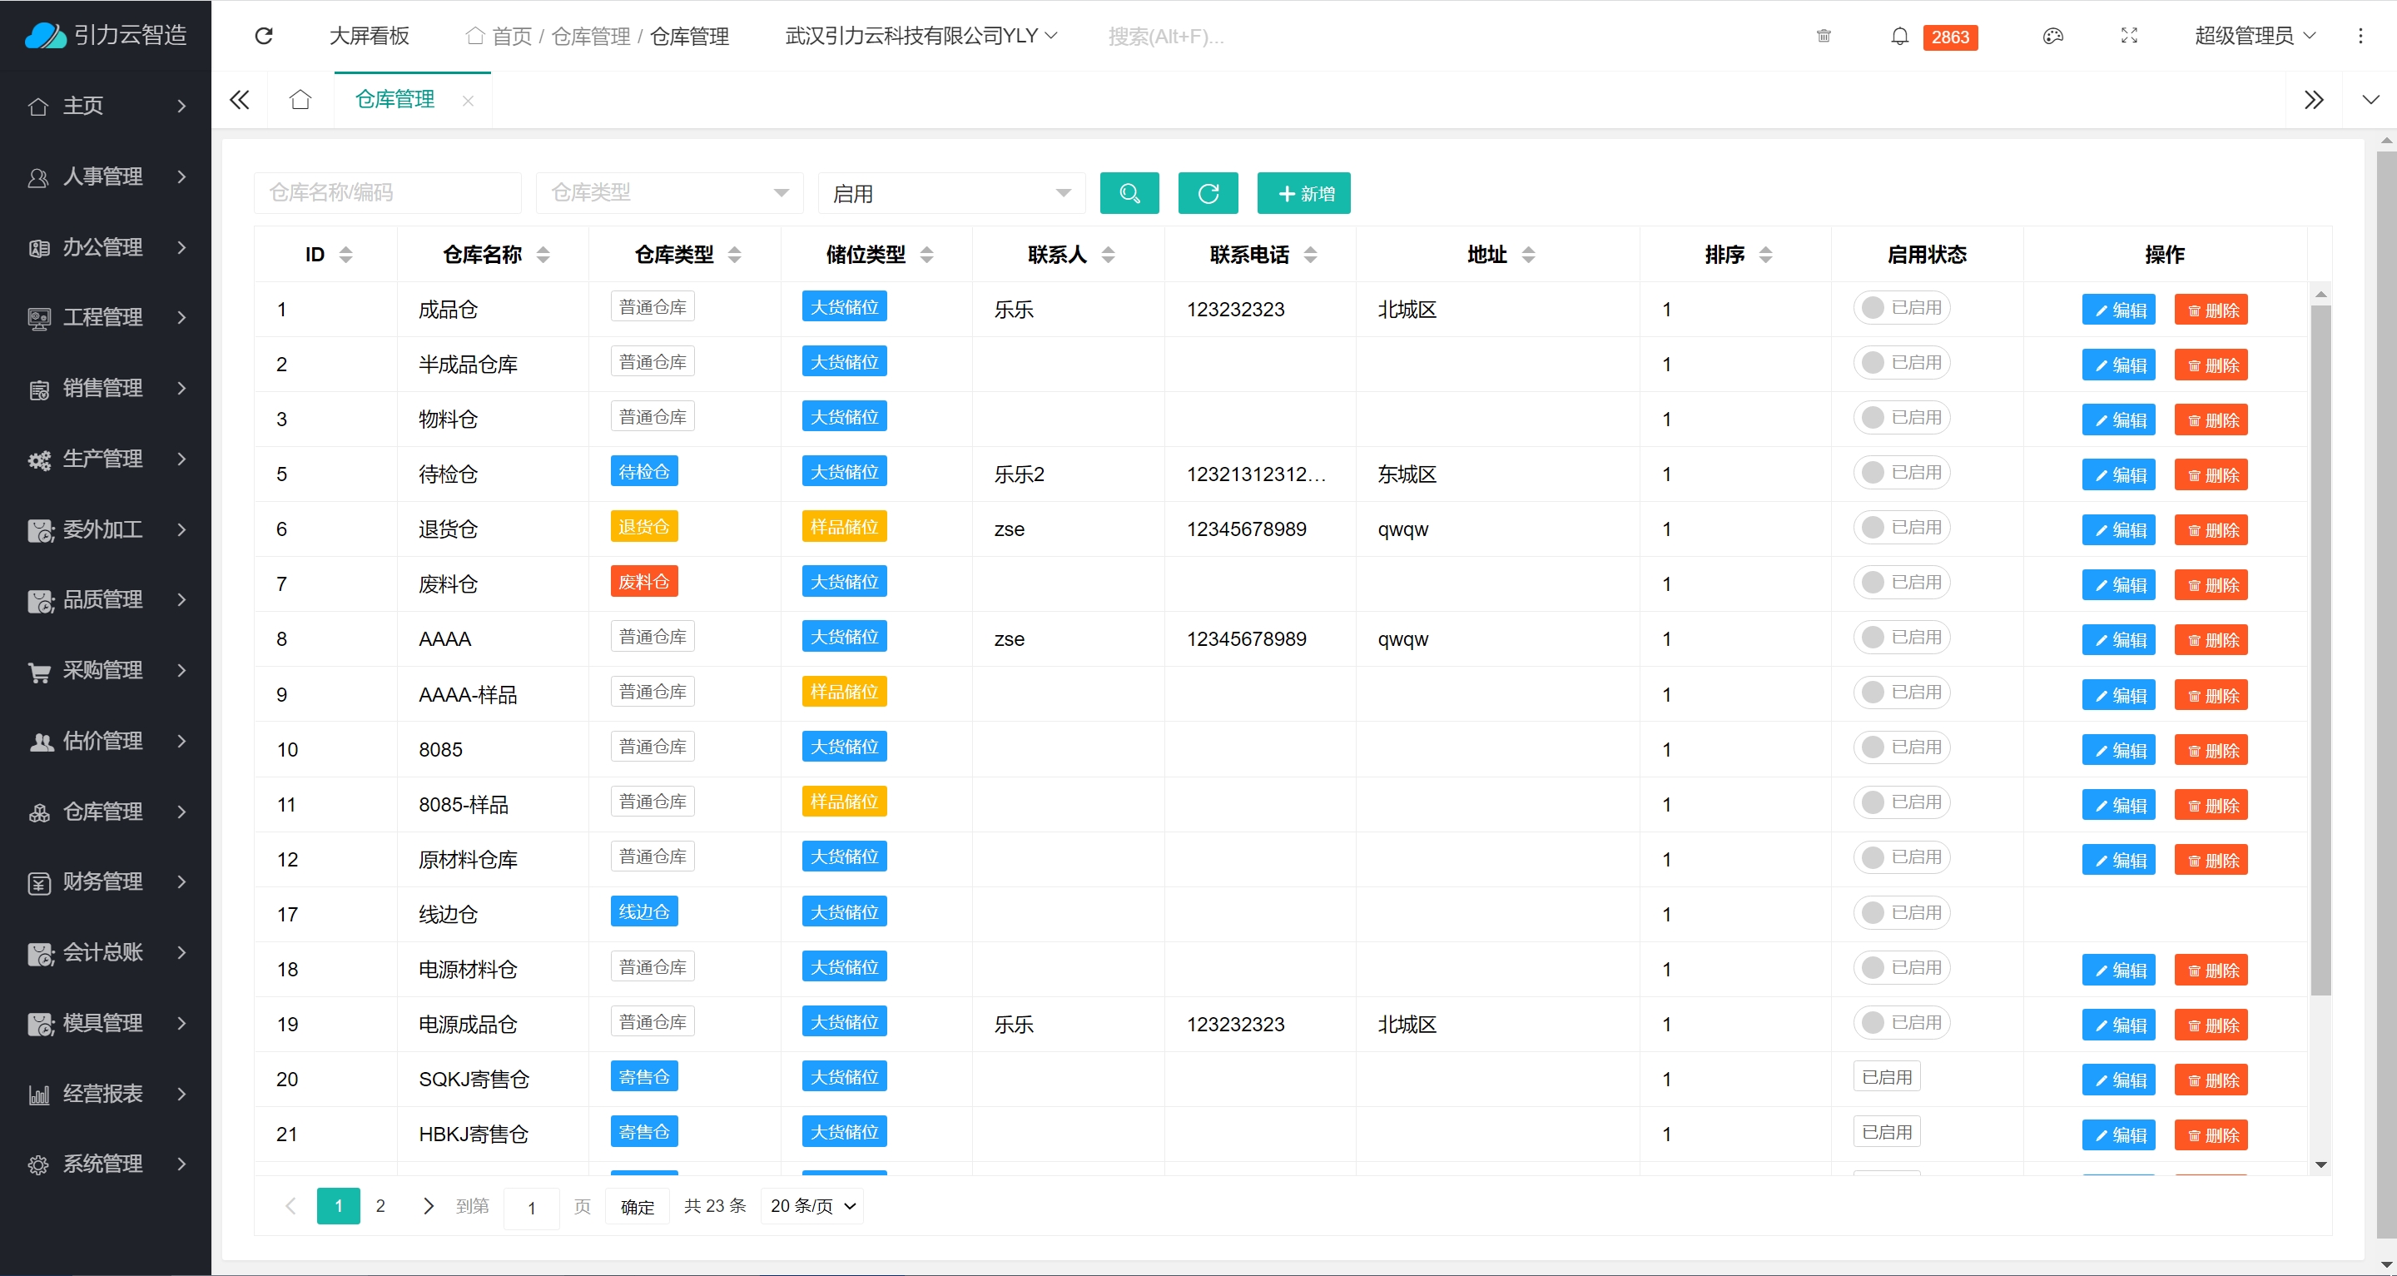The height and width of the screenshot is (1276, 2397).
Task: Click the green reset refresh button
Action: coord(1207,194)
